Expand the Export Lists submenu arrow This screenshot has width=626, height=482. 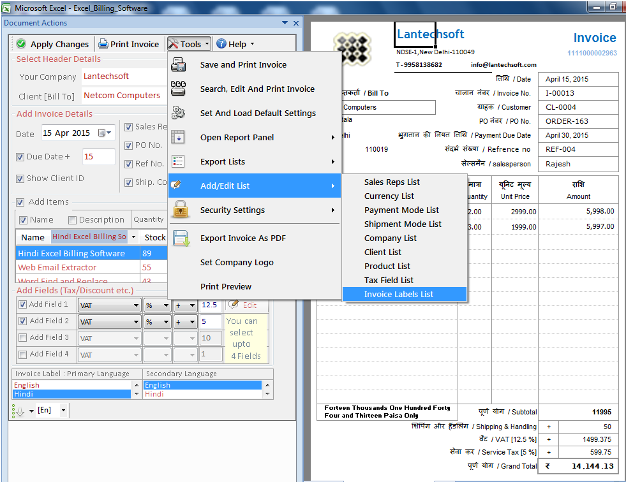(x=332, y=161)
